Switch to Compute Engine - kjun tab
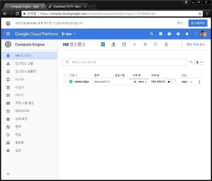 pos(24,6)
